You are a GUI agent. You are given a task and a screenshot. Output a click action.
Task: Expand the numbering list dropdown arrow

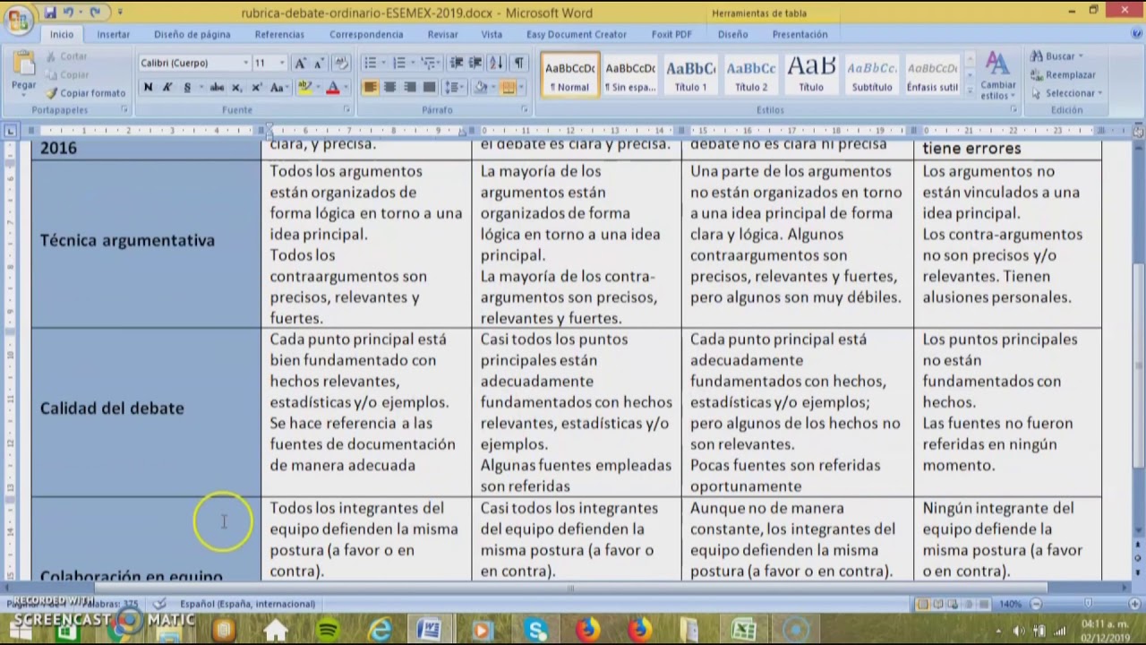pyautogui.click(x=412, y=64)
